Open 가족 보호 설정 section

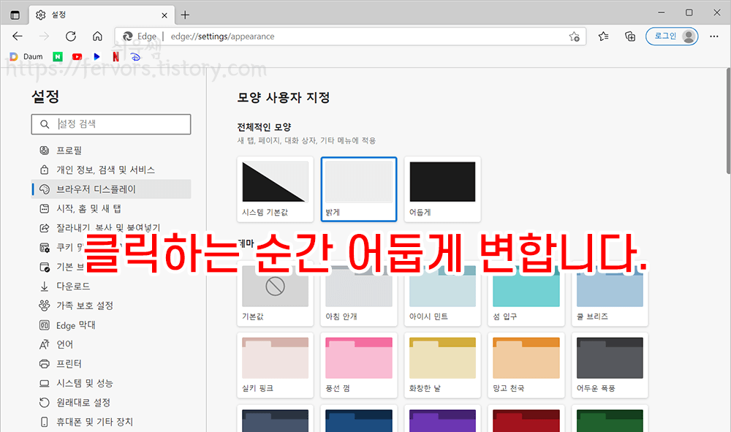pos(111,306)
